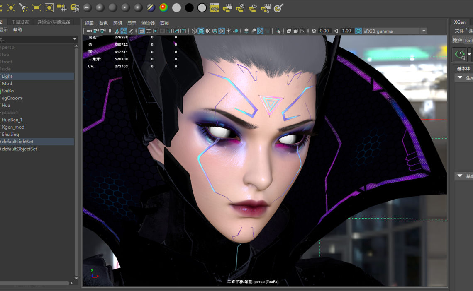Toggle the view transform color management icon
Image resolution: width=473 pixels, height=291 pixels.
point(358,31)
